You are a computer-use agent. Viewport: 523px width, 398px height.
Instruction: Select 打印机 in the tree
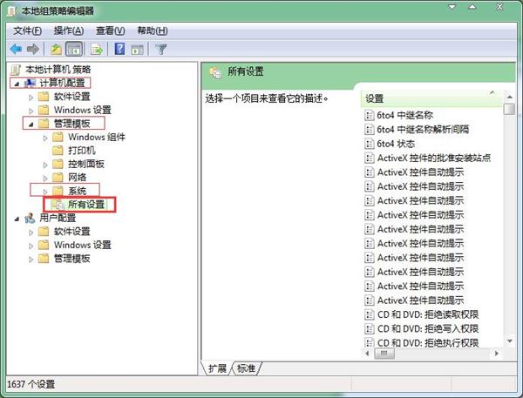coord(82,151)
